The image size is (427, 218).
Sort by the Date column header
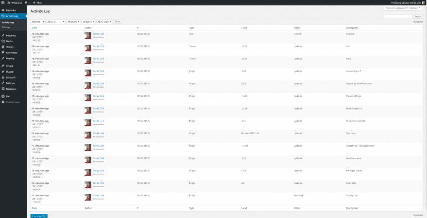tap(34, 28)
